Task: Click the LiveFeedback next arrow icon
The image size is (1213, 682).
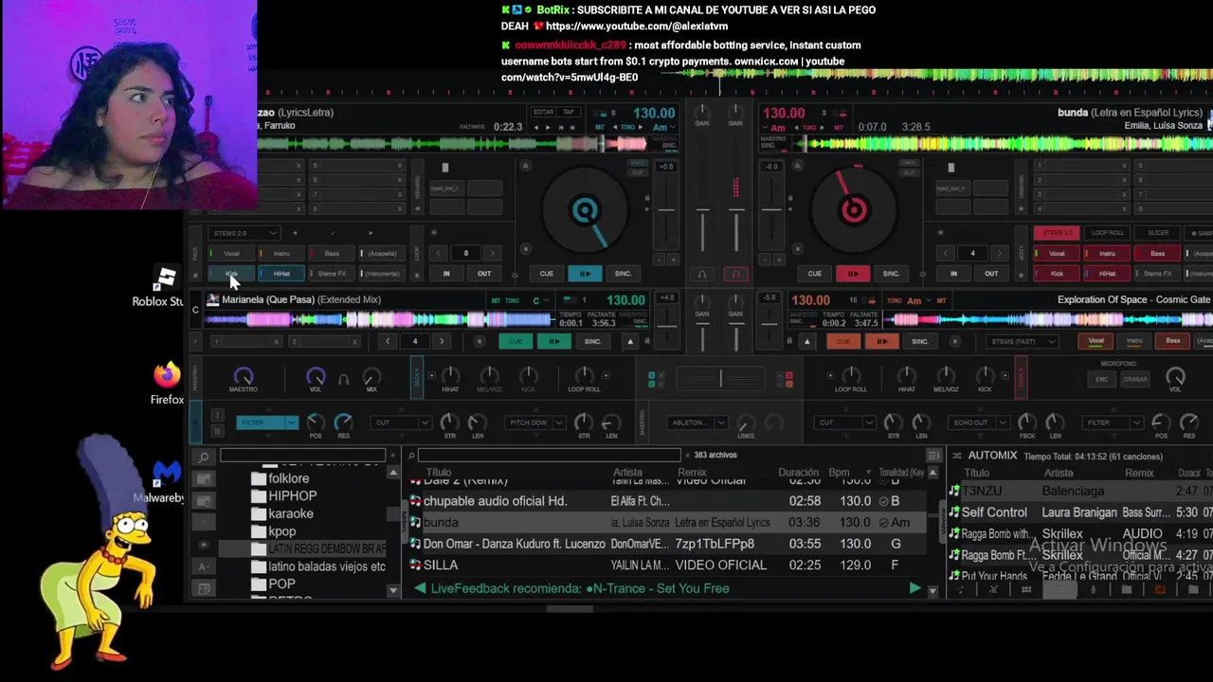Action: [914, 588]
